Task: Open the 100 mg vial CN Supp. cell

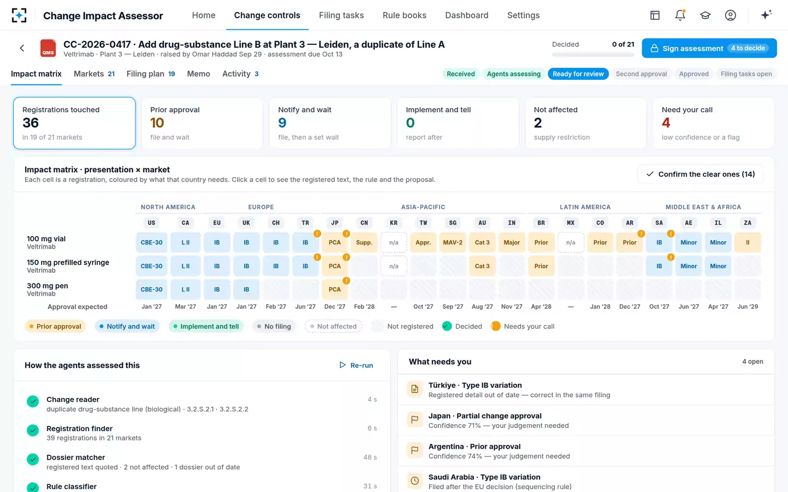Action: click(x=364, y=242)
